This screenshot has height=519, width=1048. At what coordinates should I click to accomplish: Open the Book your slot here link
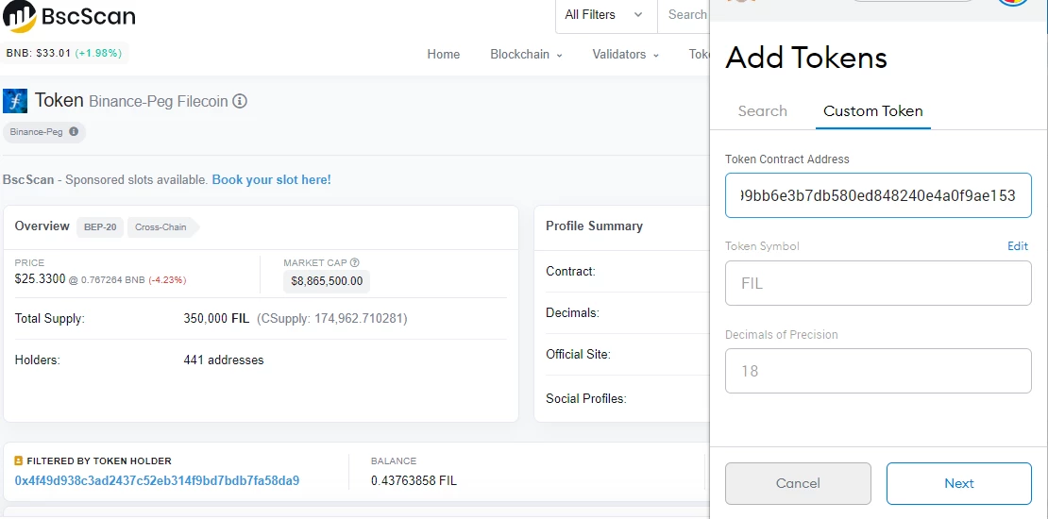[x=271, y=179]
